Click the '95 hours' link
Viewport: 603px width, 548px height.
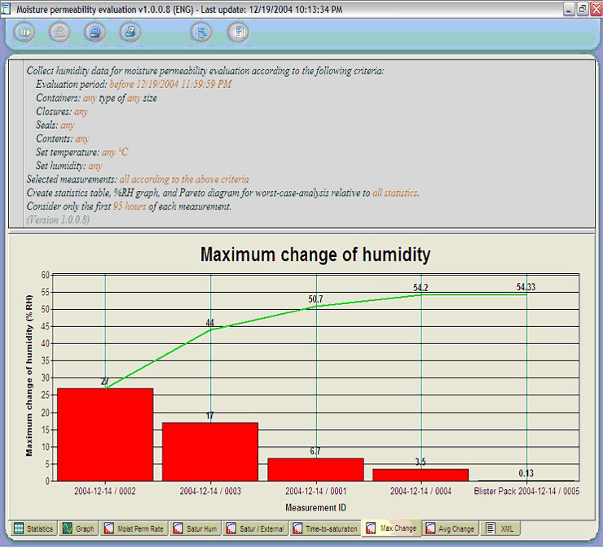click(x=130, y=206)
